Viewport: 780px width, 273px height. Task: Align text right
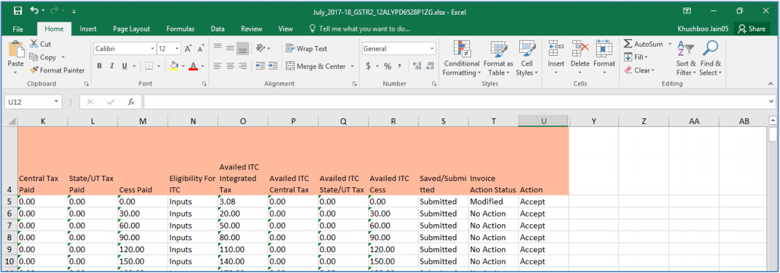tap(243, 65)
